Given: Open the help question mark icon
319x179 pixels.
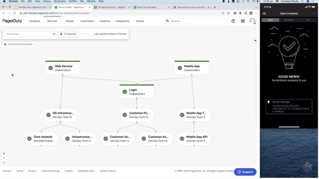Looking at the screenshot, I should pyautogui.click(x=233, y=21).
